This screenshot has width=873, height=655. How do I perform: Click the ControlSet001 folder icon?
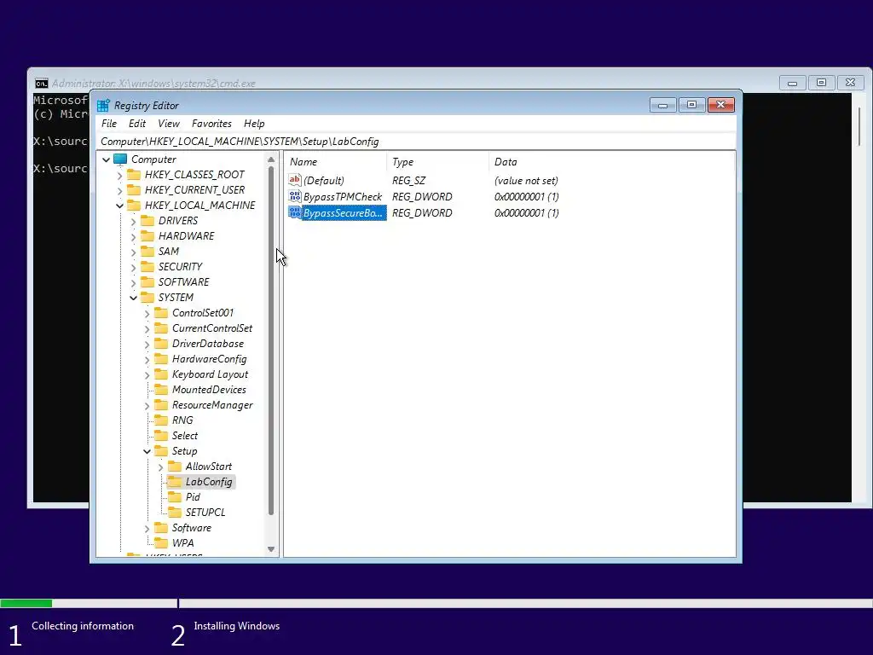(161, 313)
